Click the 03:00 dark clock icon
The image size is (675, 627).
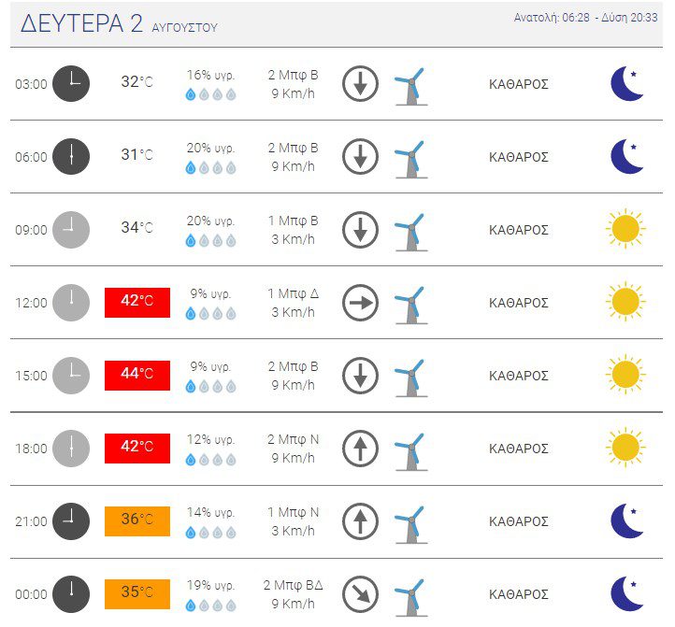coord(71,83)
